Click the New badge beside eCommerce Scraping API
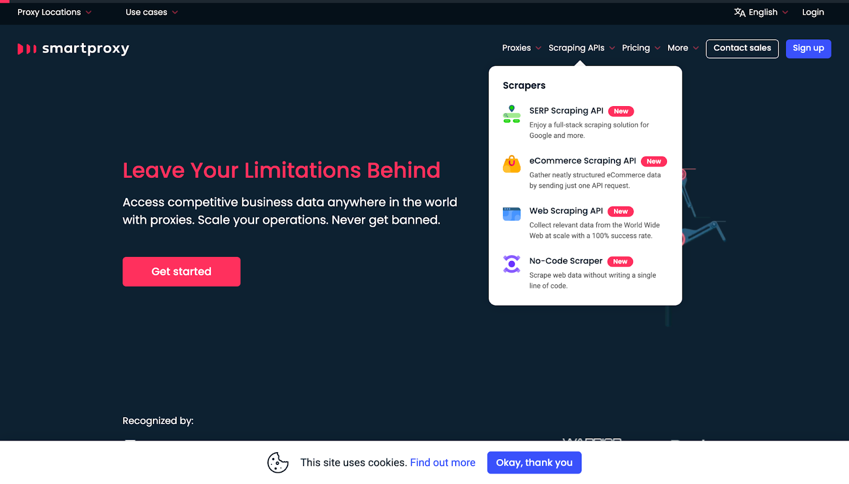This screenshot has width=849, height=484. (654, 161)
